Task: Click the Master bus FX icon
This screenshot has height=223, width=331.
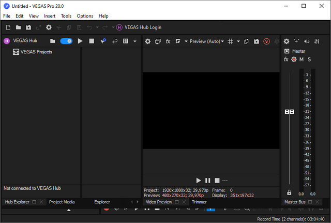Action: [x=286, y=60]
